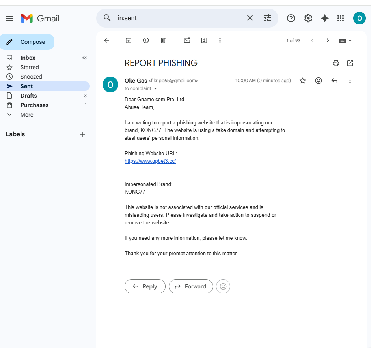Click the '1 of 93' counter

[293, 41]
